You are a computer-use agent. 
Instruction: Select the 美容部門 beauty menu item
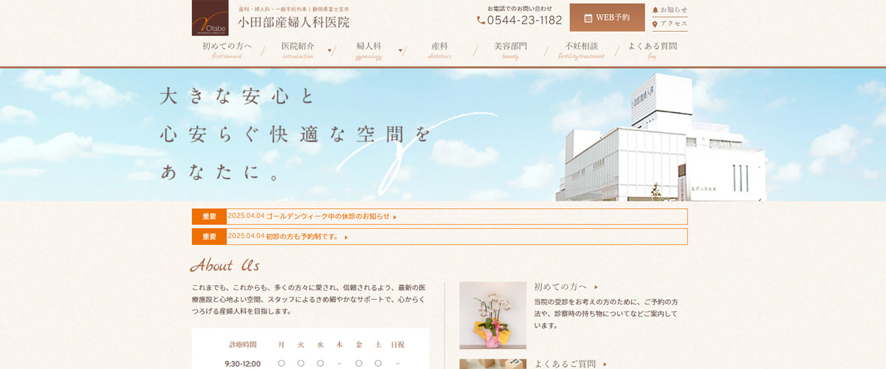[x=510, y=49]
